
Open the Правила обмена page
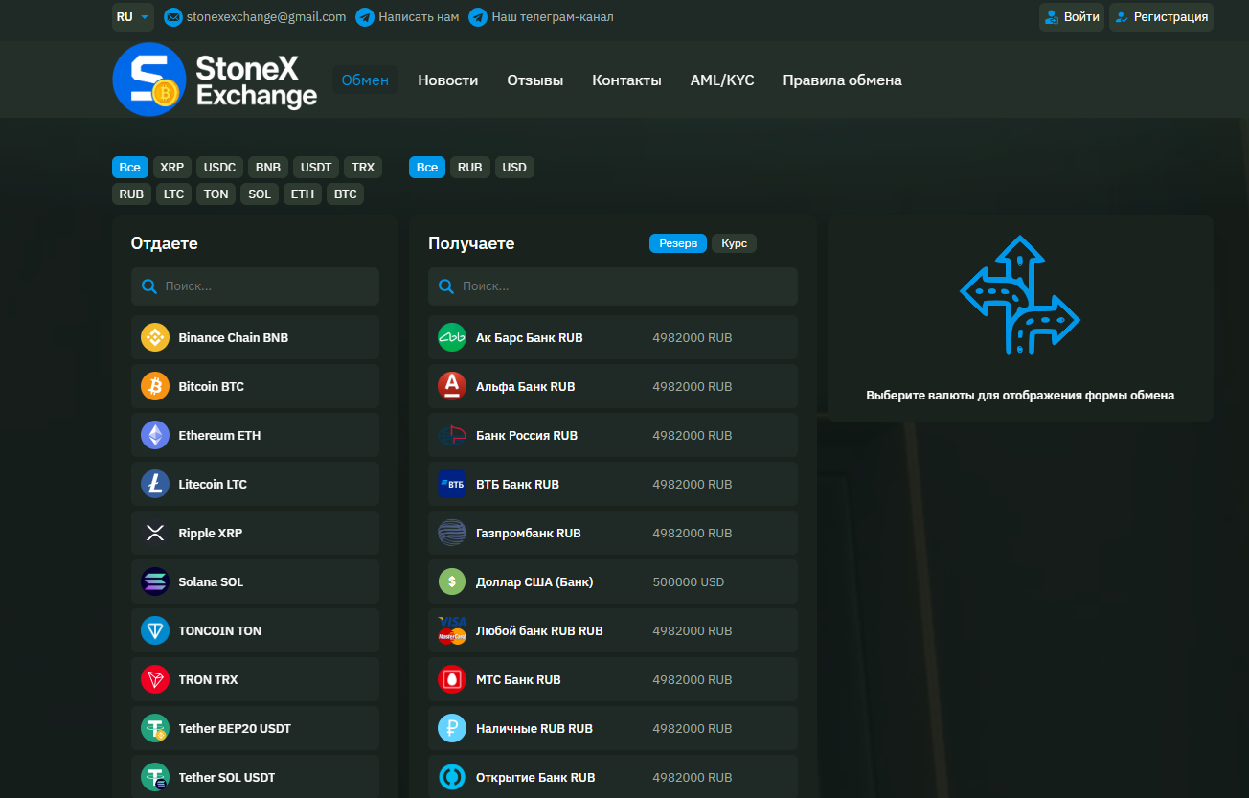(x=842, y=80)
